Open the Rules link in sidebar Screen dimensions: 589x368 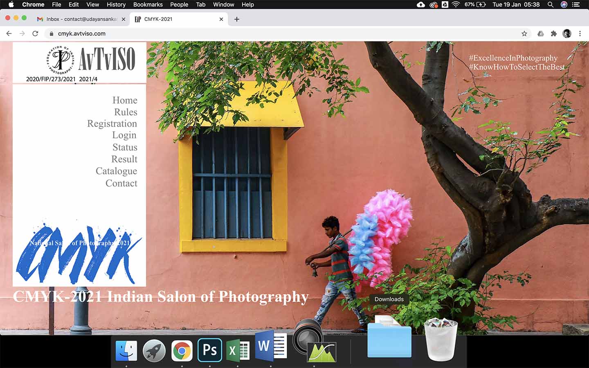click(x=126, y=112)
